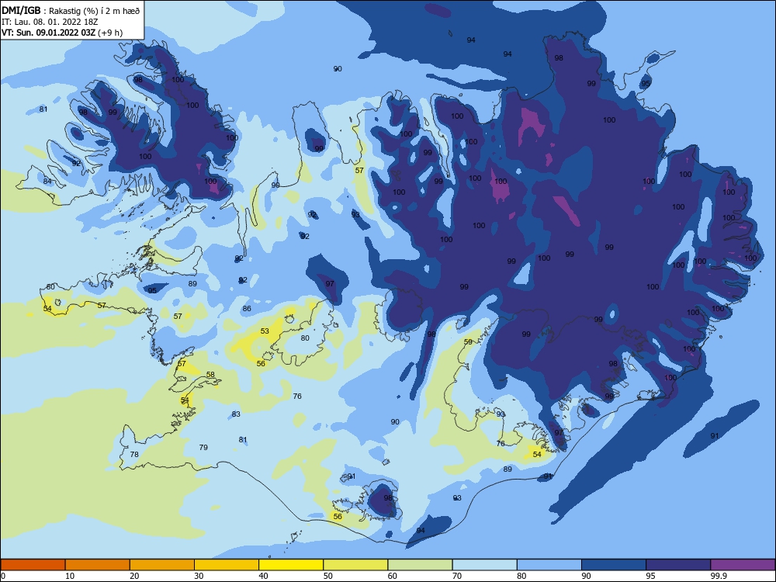This screenshot has height=582, width=776.
Task: Click the 'VT: Sun. 09.01.2022 03Z' line
Action: [48, 33]
